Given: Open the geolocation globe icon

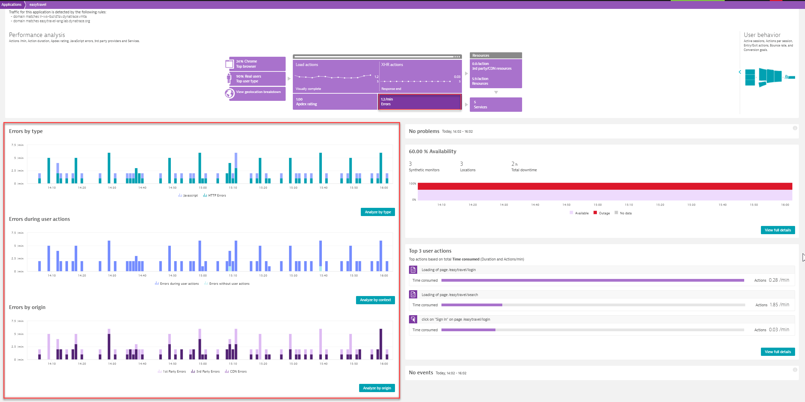Looking at the screenshot, I should pyautogui.click(x=229, y=93).
